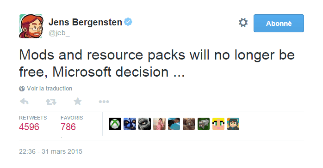Open Jens Bergensten's profile avatar
323x168 pixels.
coord(31,26)
